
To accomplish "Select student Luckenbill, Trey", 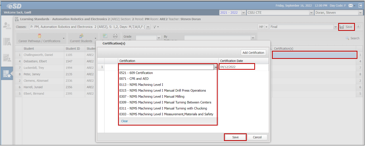I will point(34,68).
